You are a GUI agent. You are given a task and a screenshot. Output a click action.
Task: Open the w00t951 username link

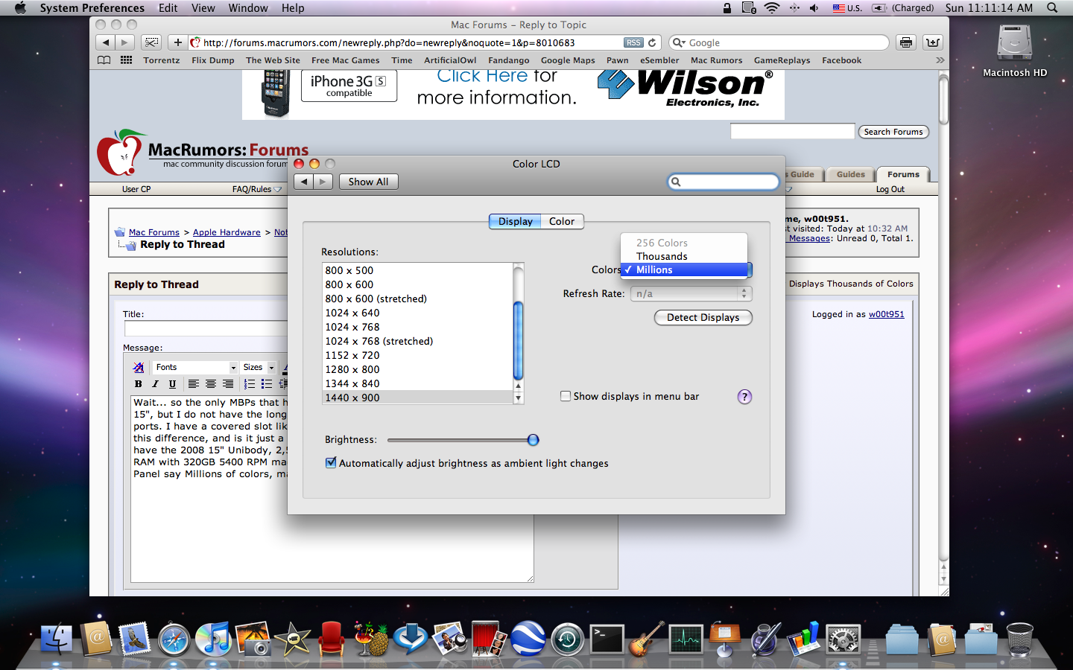[887, 314]
